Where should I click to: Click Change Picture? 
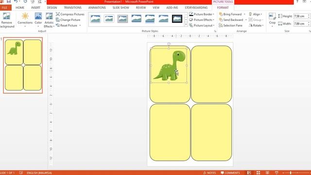68,20
